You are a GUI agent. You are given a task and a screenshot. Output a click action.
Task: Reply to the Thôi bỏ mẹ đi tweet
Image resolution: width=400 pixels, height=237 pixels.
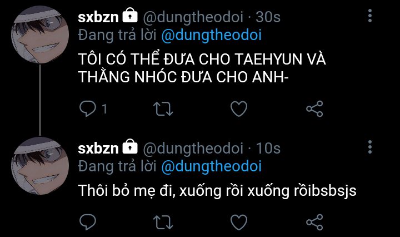[x=88, y=222]
